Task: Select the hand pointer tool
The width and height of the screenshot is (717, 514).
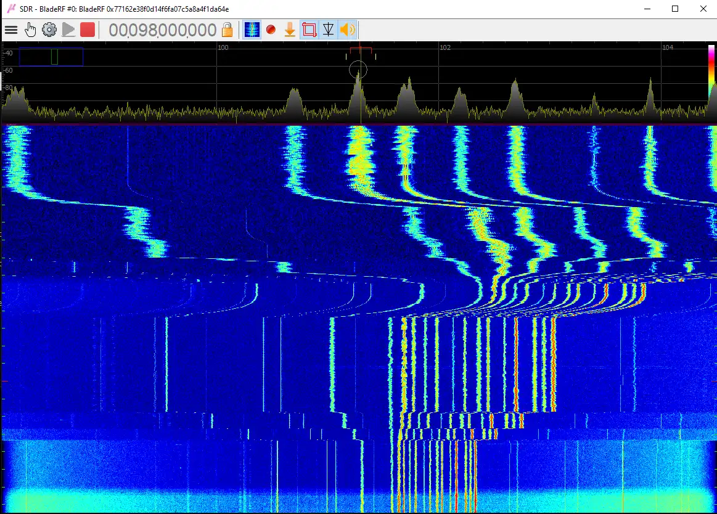Action: coord(30,30)
